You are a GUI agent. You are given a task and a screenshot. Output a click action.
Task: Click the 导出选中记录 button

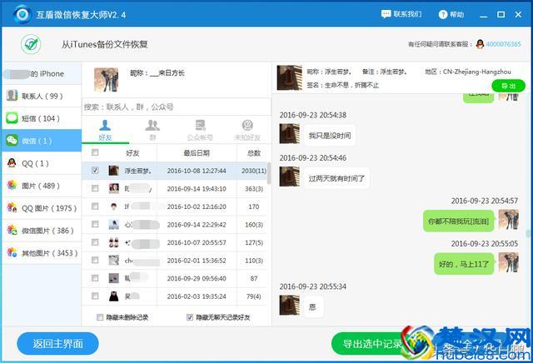point(371,344)
